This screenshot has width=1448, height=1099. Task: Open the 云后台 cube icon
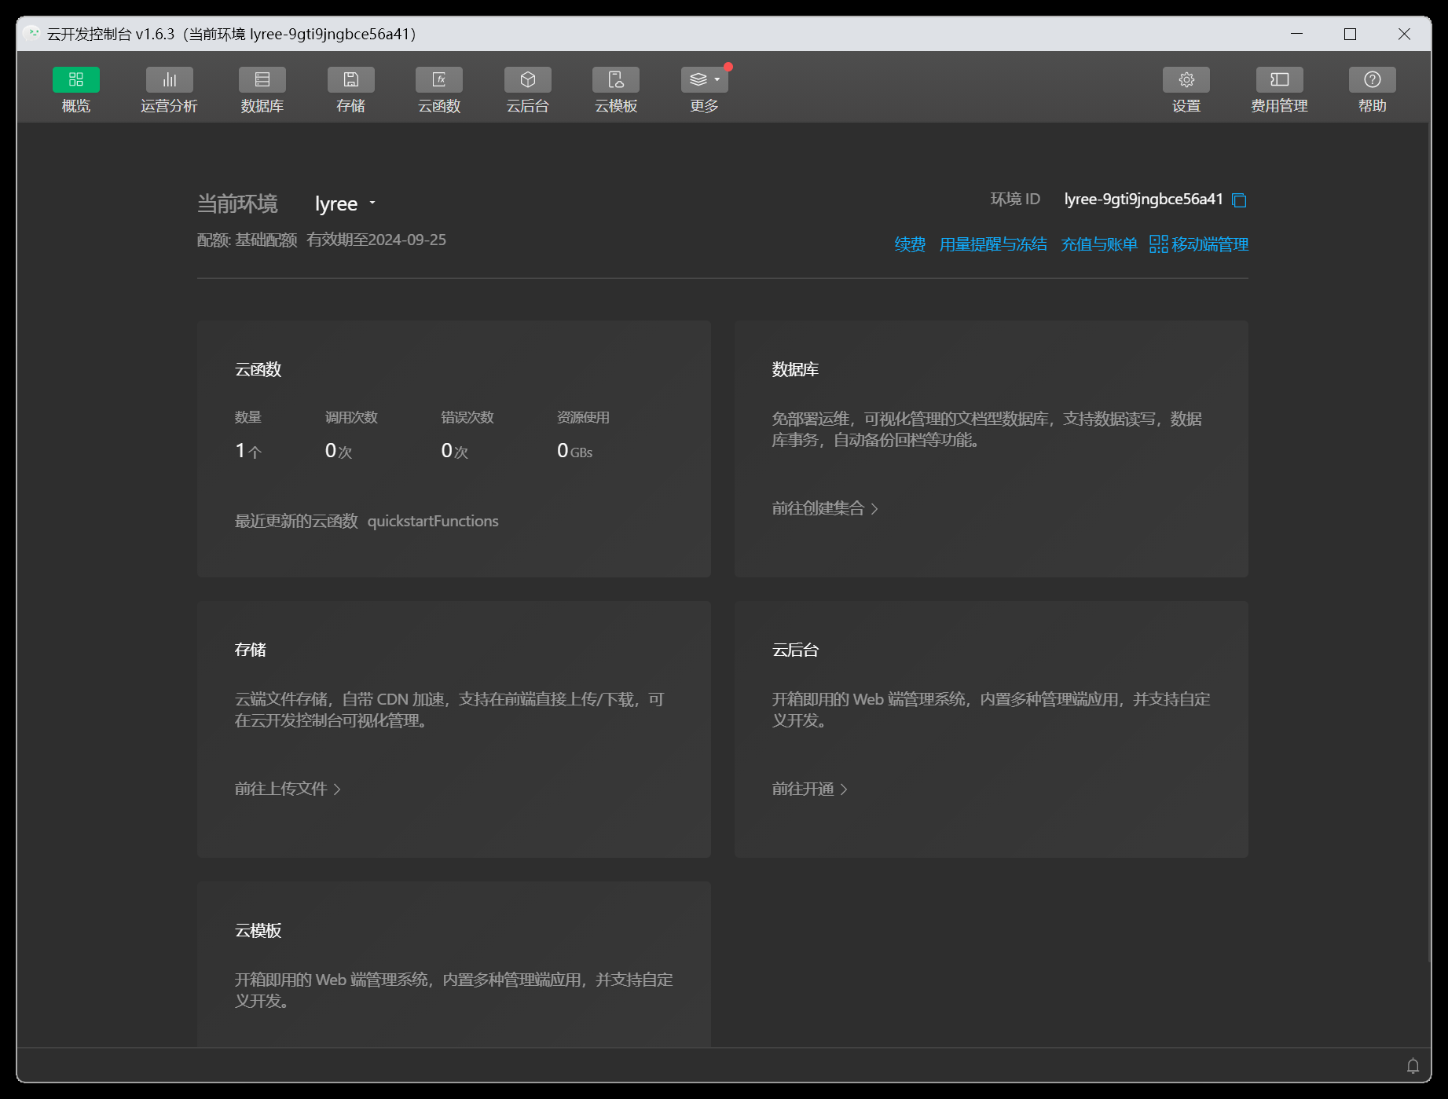click(x=528, y=79)
